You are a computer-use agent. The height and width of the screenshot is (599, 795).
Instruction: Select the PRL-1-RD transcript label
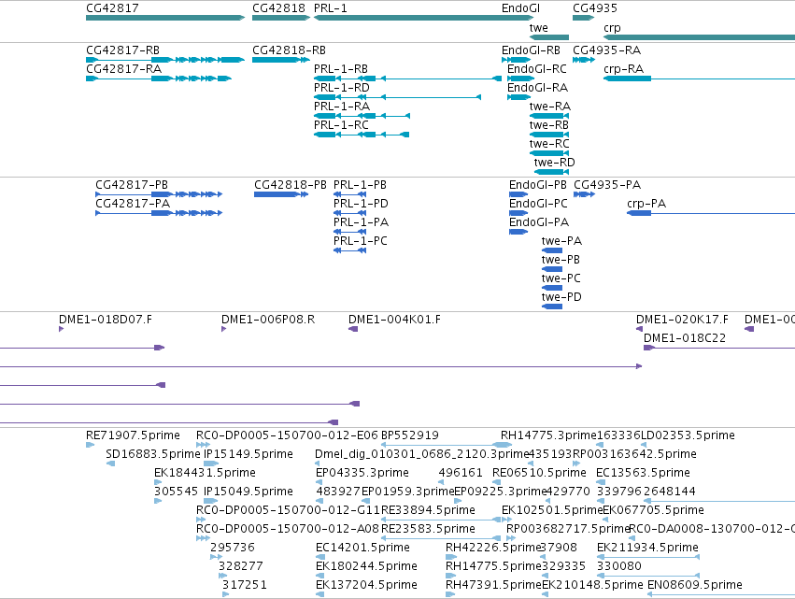pos(342,88)
